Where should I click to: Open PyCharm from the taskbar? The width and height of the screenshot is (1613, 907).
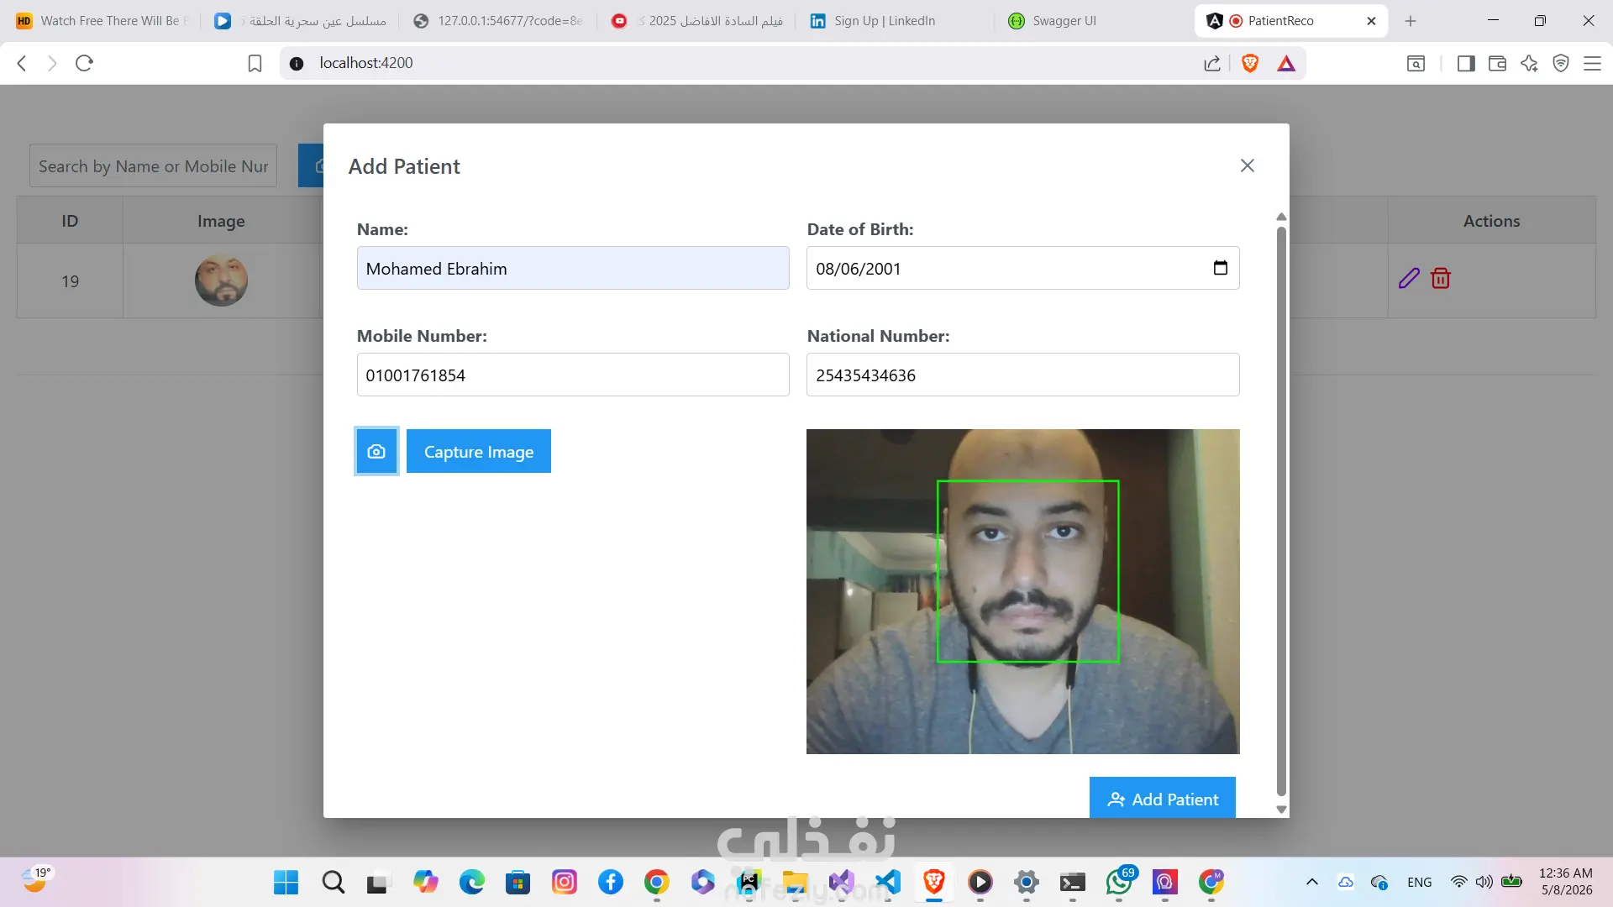(749, 882)
